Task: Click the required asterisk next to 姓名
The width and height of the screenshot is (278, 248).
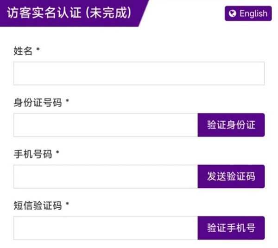Action: (x=38, y=50)
